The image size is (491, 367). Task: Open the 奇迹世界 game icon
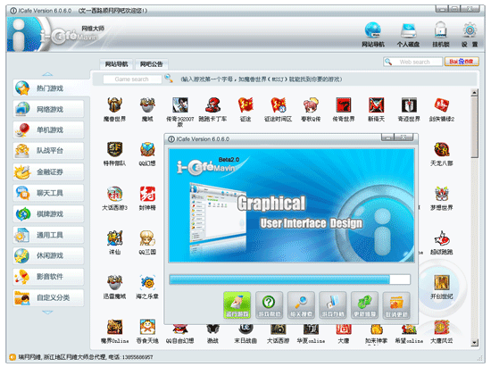pos(409,104)
